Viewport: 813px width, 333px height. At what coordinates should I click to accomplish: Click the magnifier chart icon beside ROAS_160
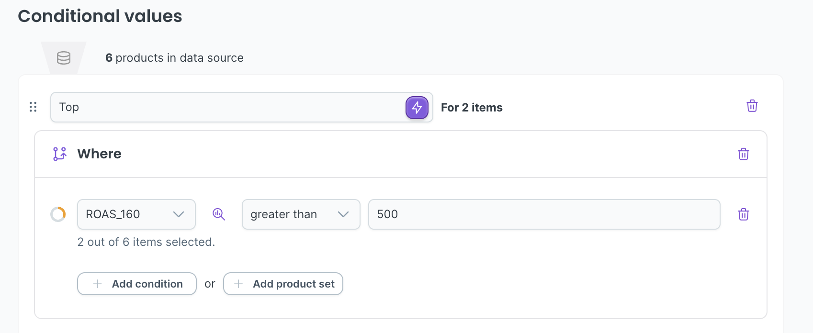coord(219,214)
